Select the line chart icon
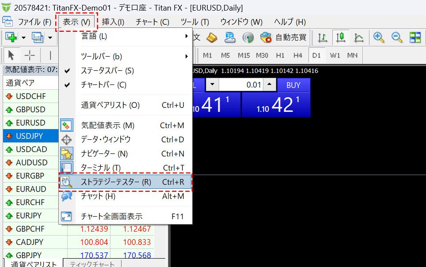426x267 pixels. pos(359,38)
